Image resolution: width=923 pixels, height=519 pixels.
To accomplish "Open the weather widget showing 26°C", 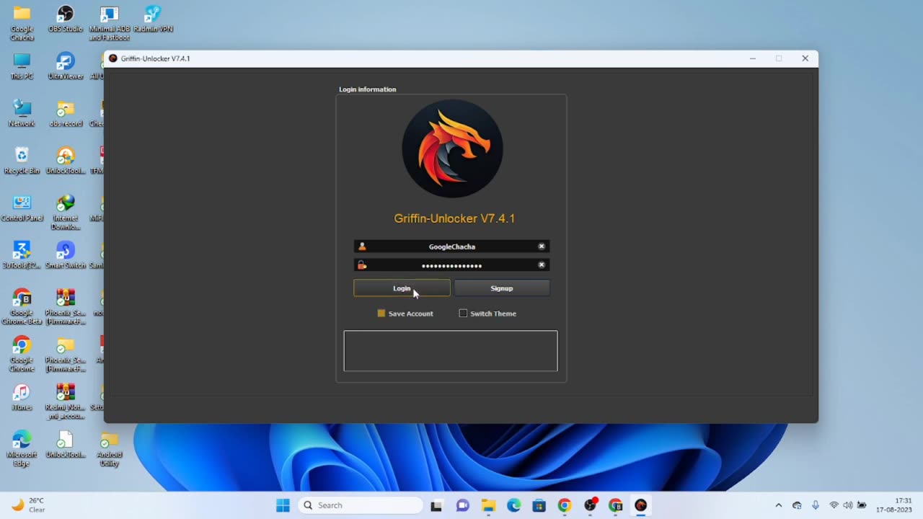I will click(x=27, y=505).
